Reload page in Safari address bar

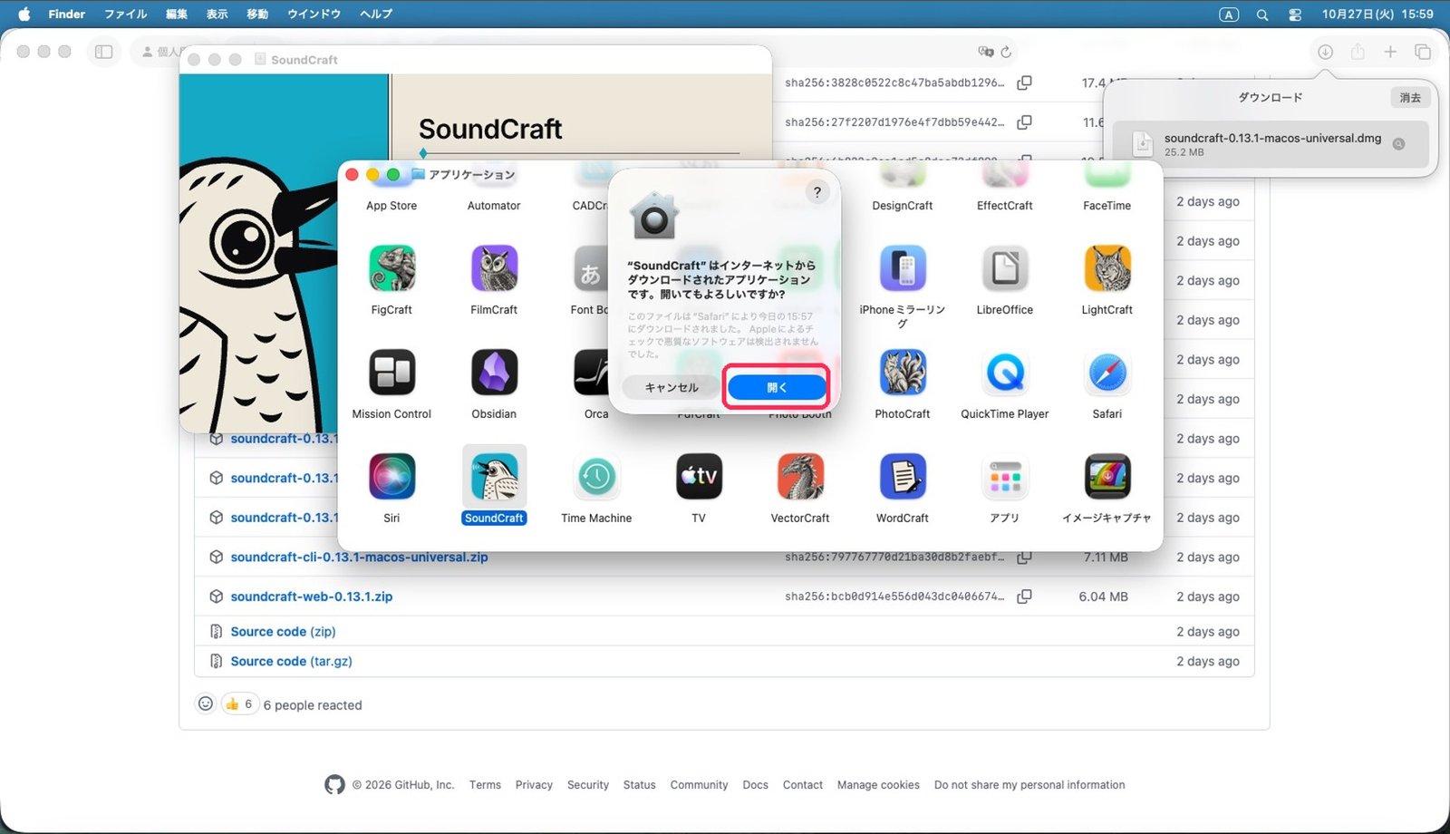pos(1006,52)
